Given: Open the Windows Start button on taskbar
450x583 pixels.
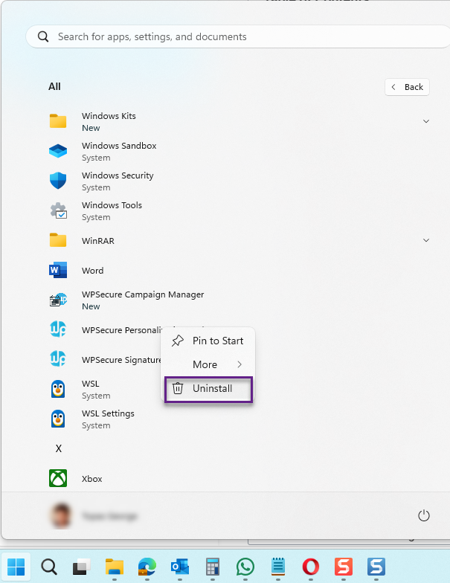Looking at the screenshot, I should pos(16,567).
